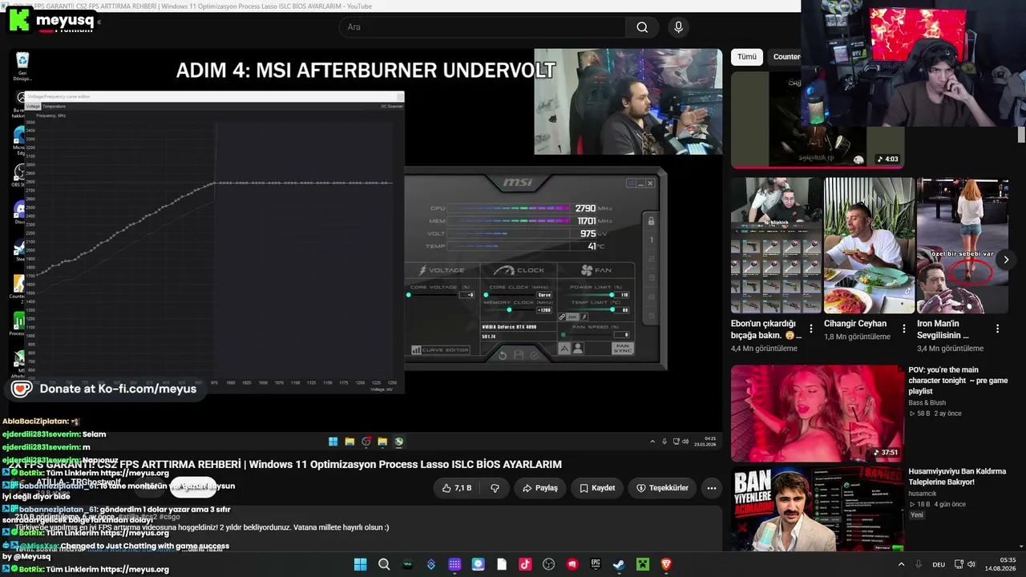Screen dimensions: 1026x577
Task: Open Windows Start menu on the taskbar
Action: tap(361, 564)
